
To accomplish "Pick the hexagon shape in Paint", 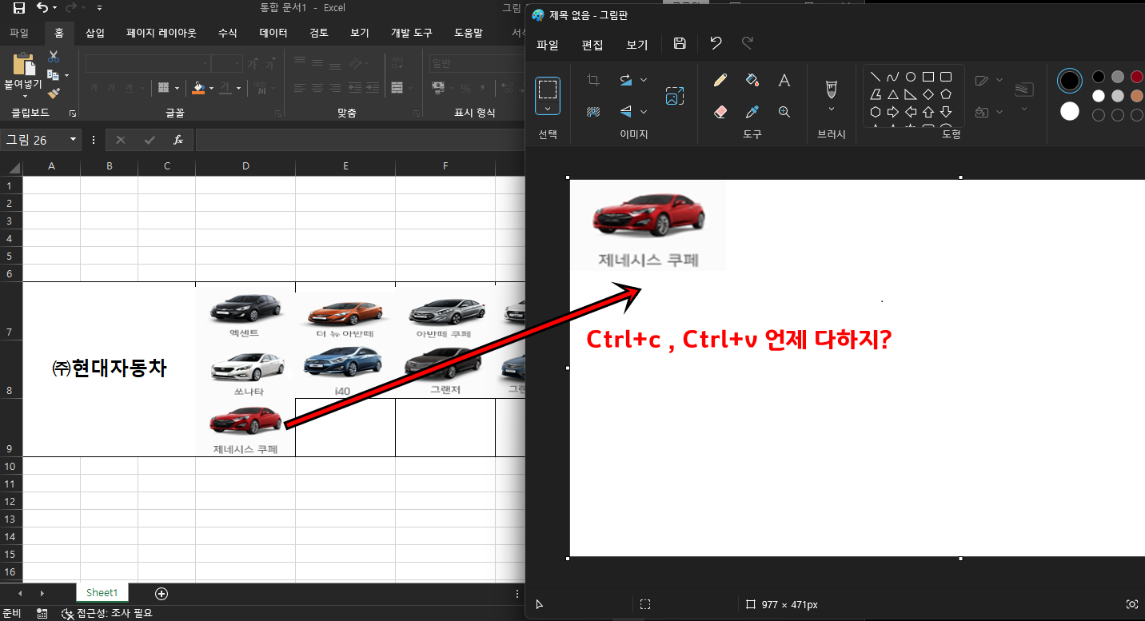I will point(876,112).
